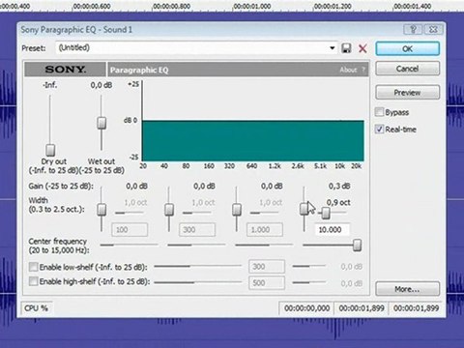This screenshot has height=348, width=464.
Task: Click the disabled 1.000 frequency field
Action: tap(265, 230)
